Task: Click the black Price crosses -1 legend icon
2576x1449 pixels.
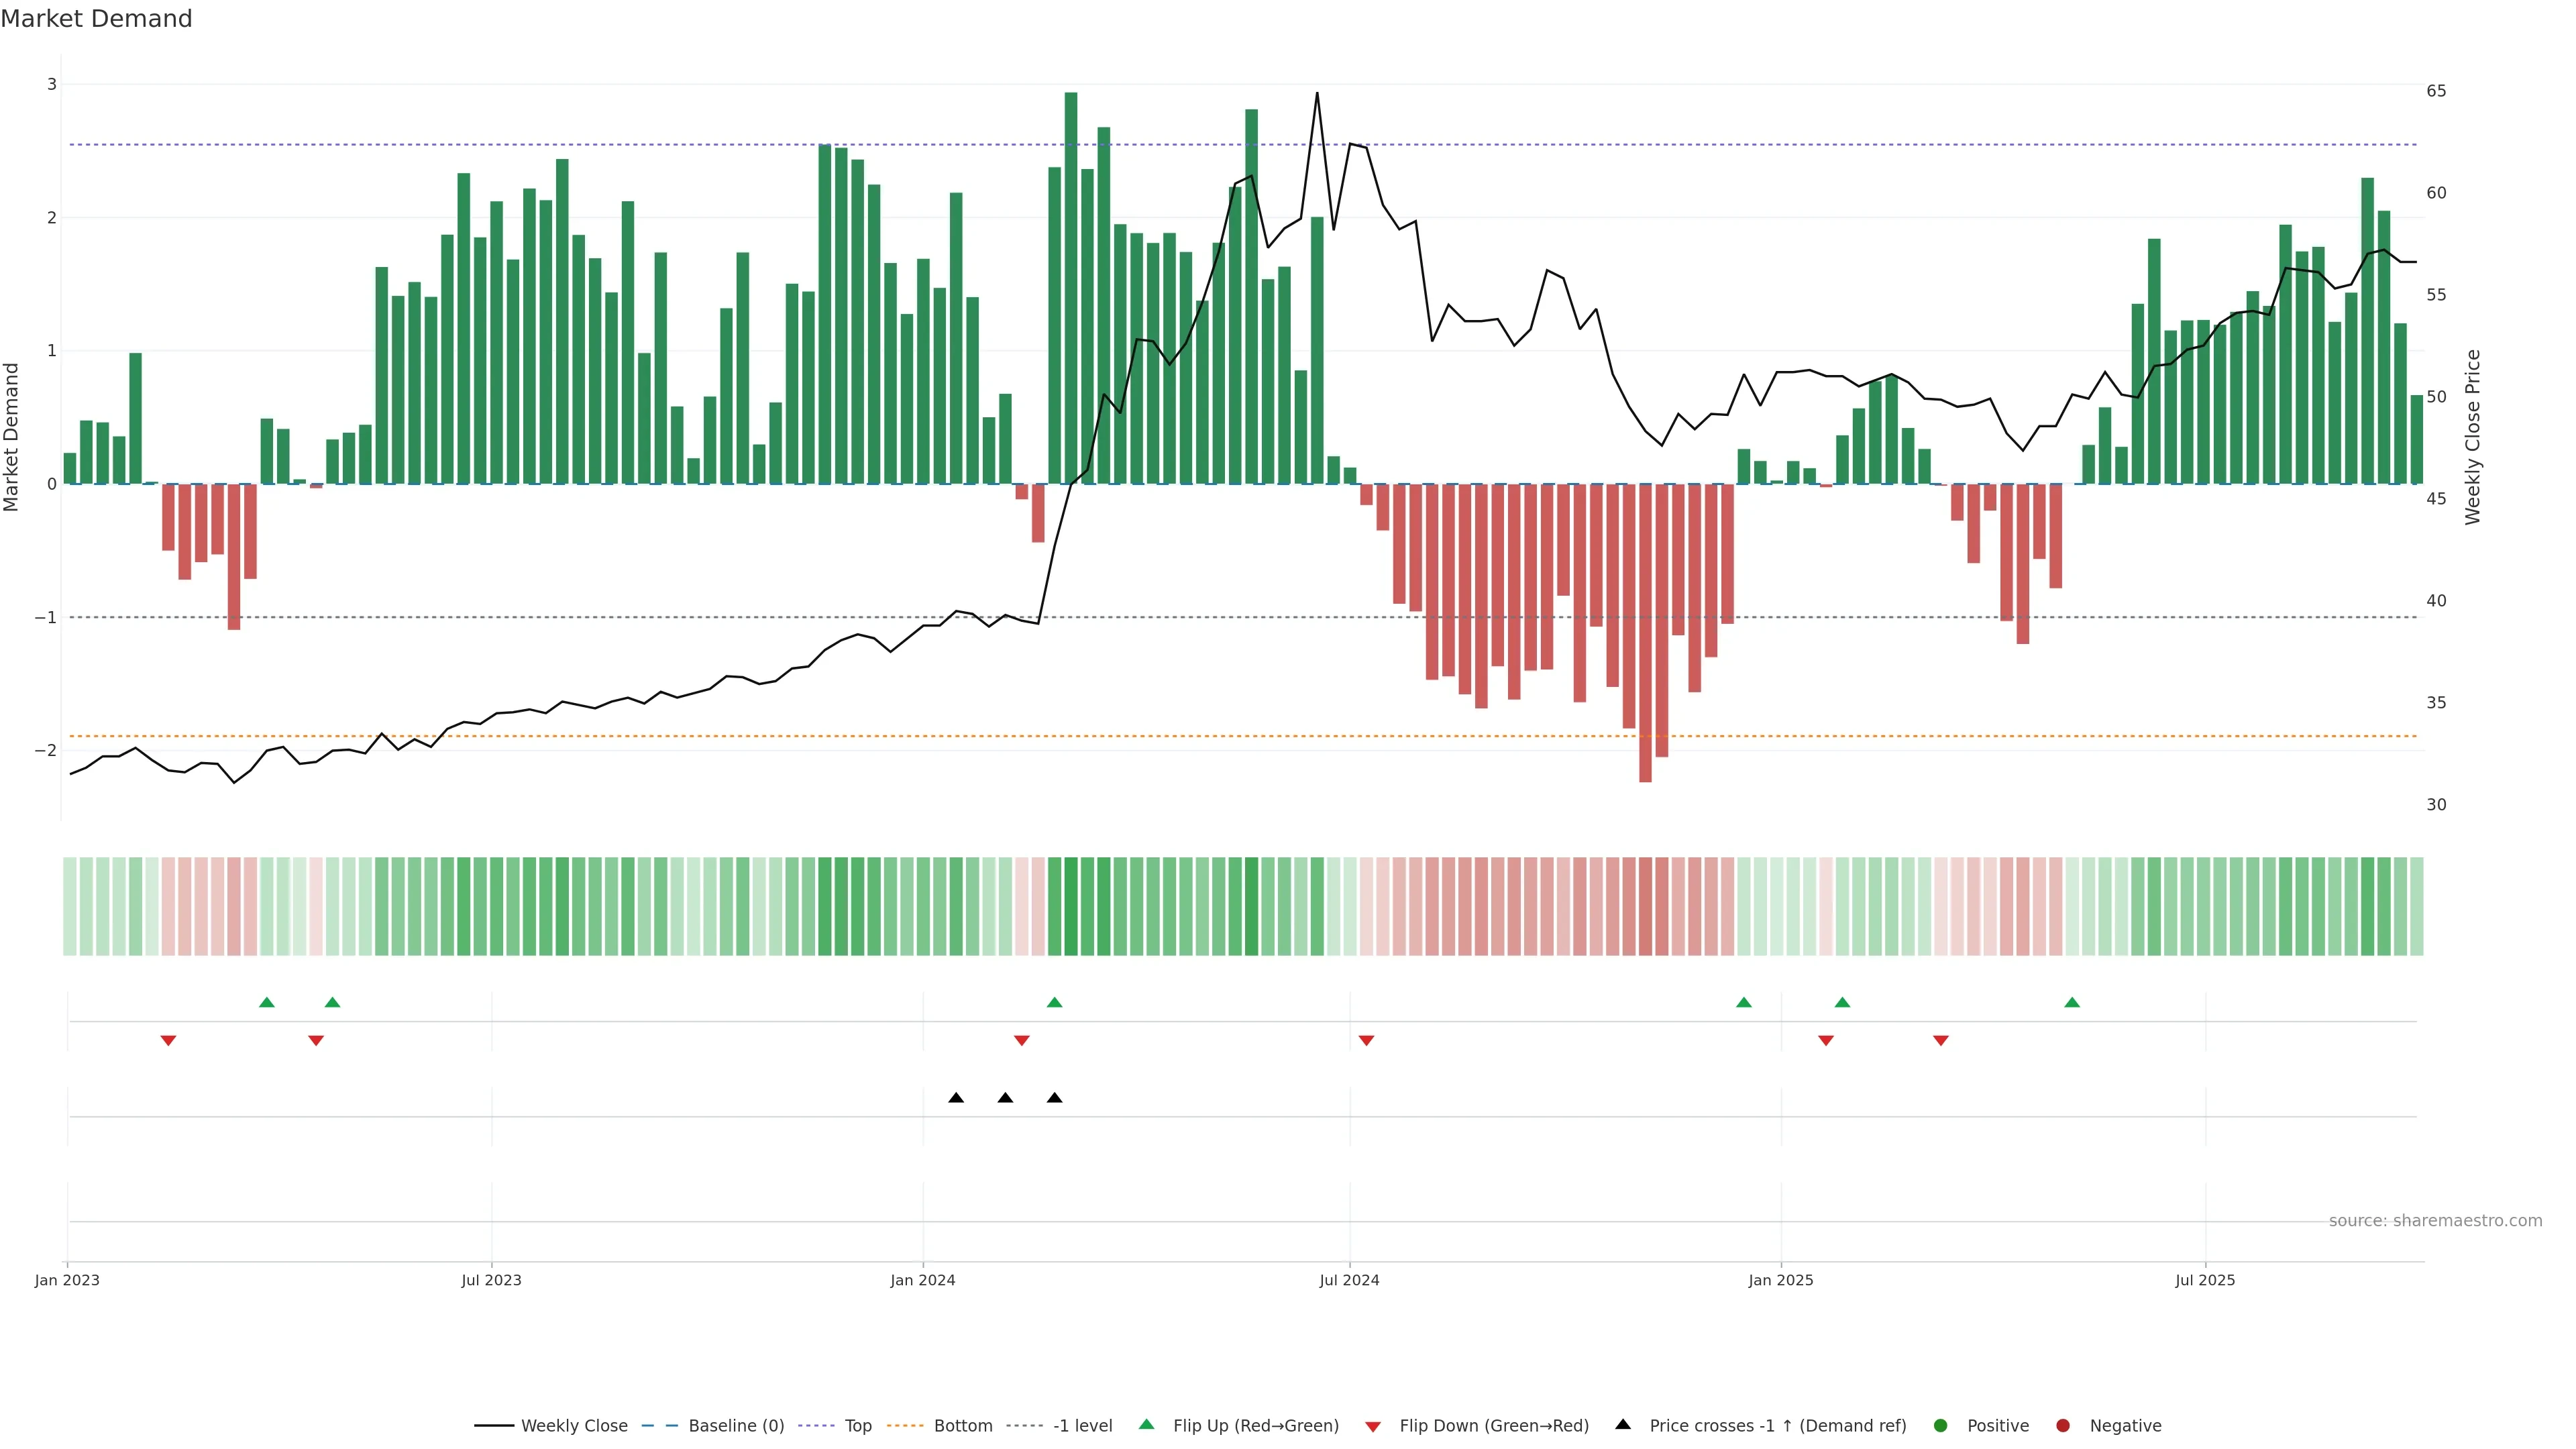Action: (1623, 1425)
